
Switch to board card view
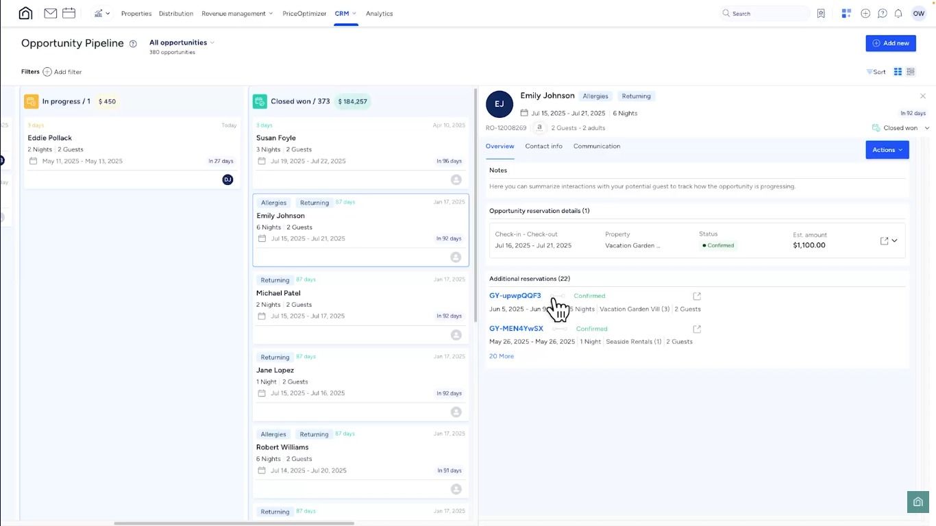click(x=898, y=72)
